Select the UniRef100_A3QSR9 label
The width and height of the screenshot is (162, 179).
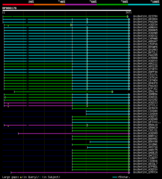point(145,133)
